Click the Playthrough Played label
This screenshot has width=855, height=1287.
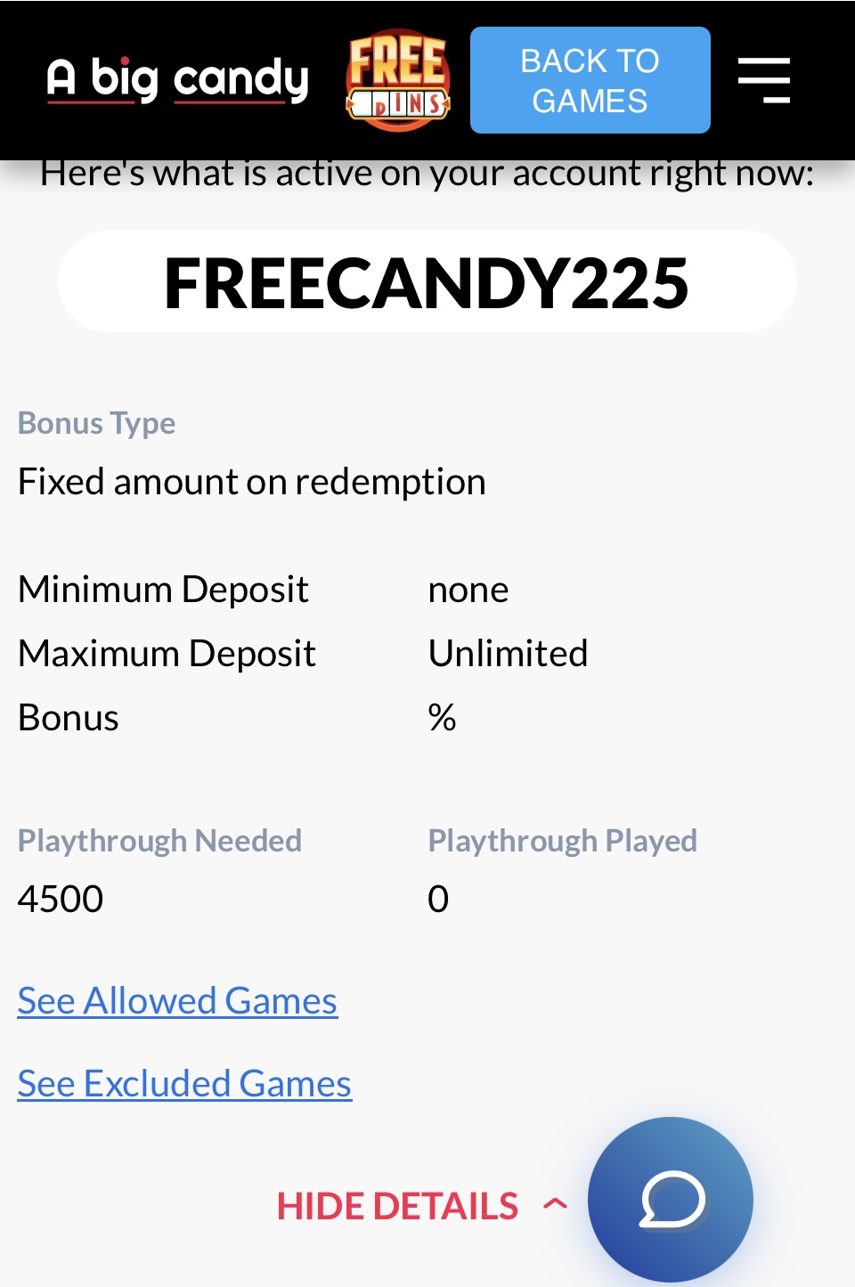pos(562,841)
